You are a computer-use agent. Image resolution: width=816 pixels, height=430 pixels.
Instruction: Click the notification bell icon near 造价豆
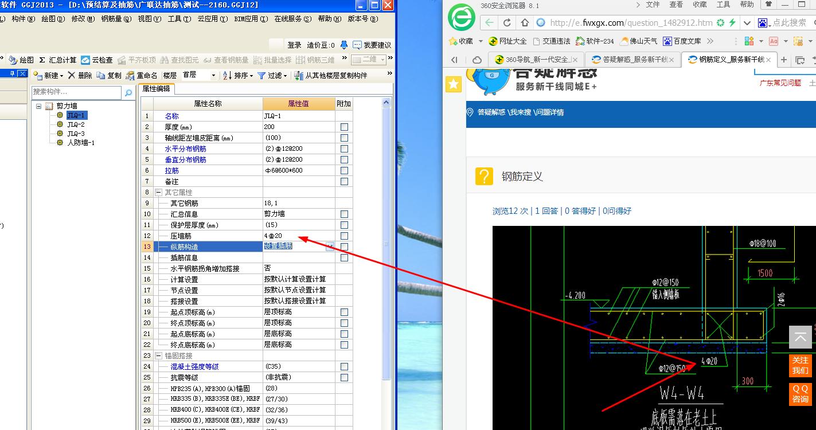pos(344,45)
